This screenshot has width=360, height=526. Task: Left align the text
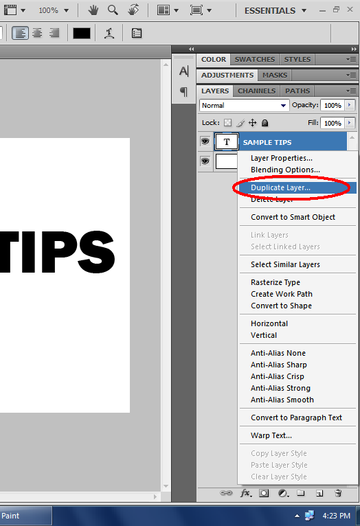(20, 33)
